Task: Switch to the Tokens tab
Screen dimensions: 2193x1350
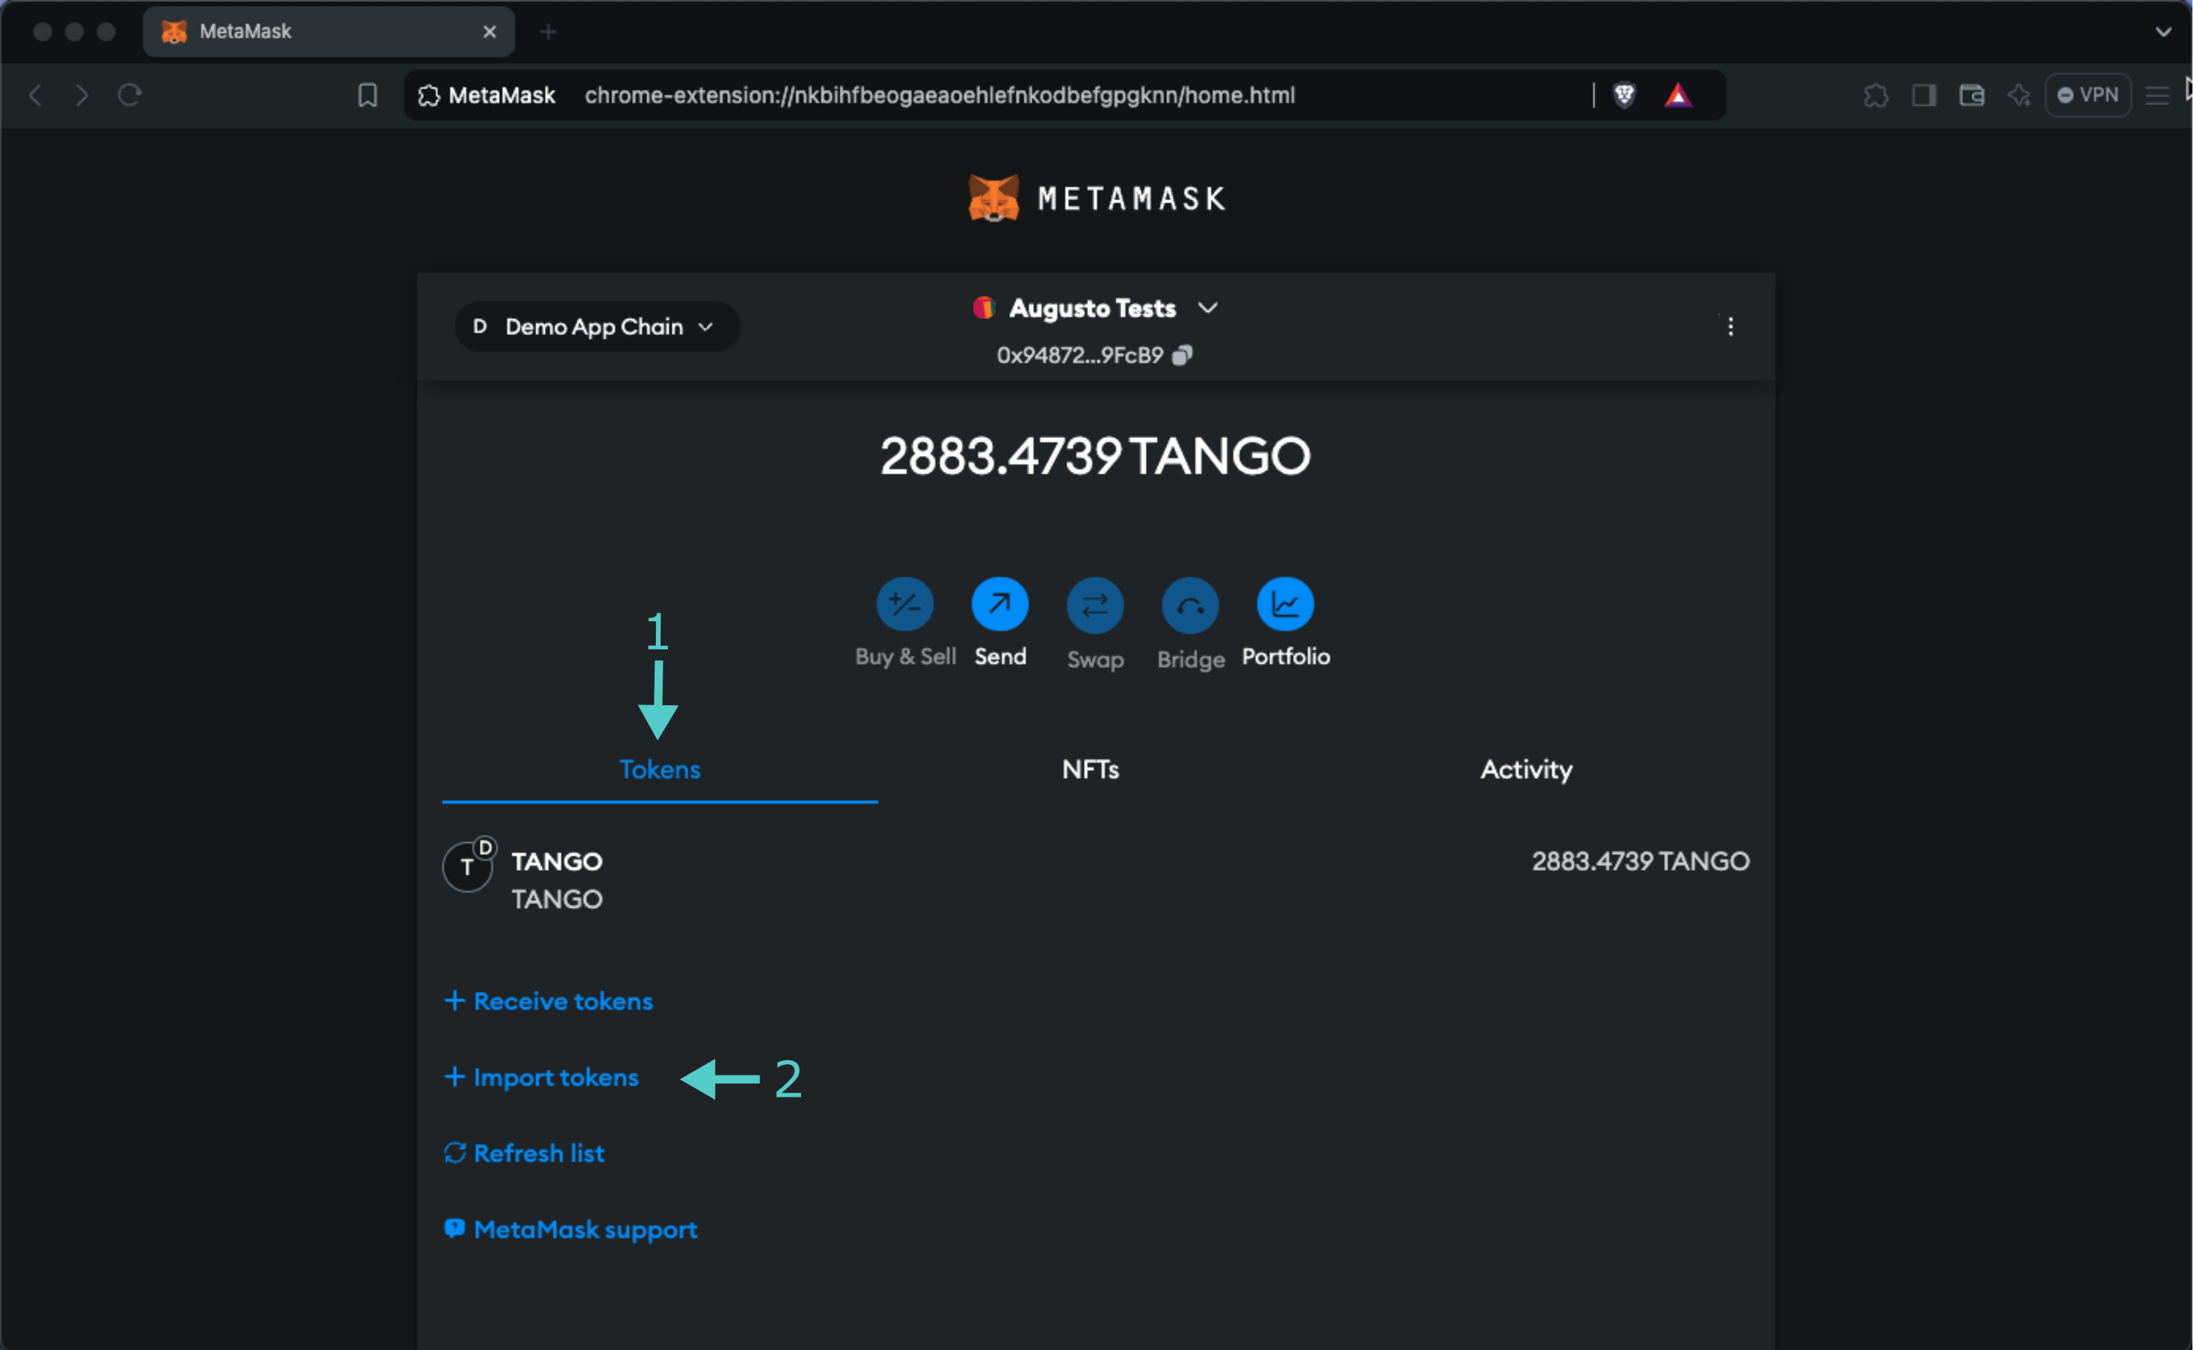Action: tap(660, 770)
